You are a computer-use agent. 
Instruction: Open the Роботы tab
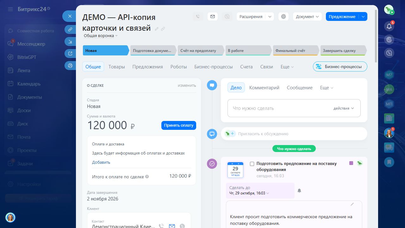(178, 67)
